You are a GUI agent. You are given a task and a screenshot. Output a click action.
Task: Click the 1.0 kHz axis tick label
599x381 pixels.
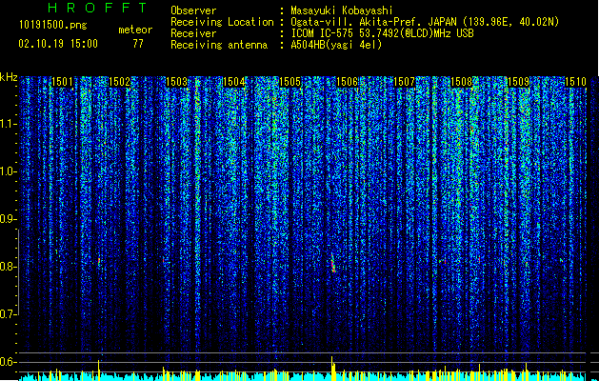[8, 171]
